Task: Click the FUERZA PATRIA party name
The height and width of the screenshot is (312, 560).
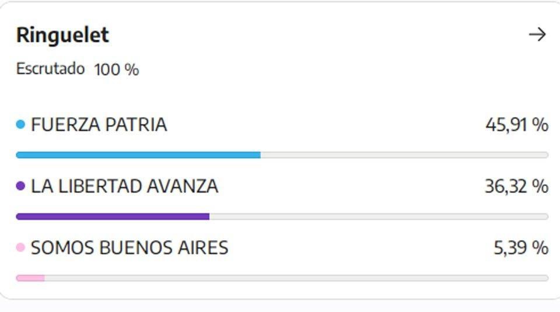Action: pos(99,125)
